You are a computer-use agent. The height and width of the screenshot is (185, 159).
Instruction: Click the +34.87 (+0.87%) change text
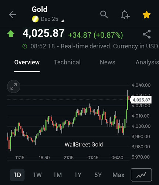pos(95,35)
